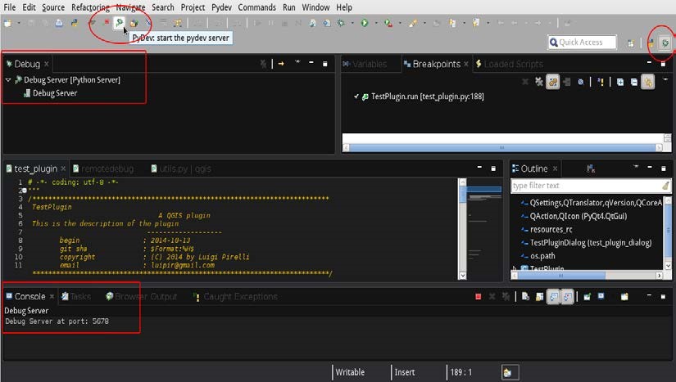
Task: Click Clear Console icon
Action: pos(525,296)
